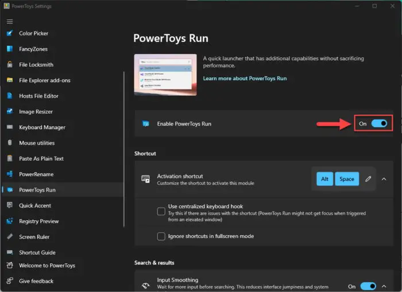Click the 'PowerToys Run' page title
Screen dimensions: 402x292
(x=171, y=38)
